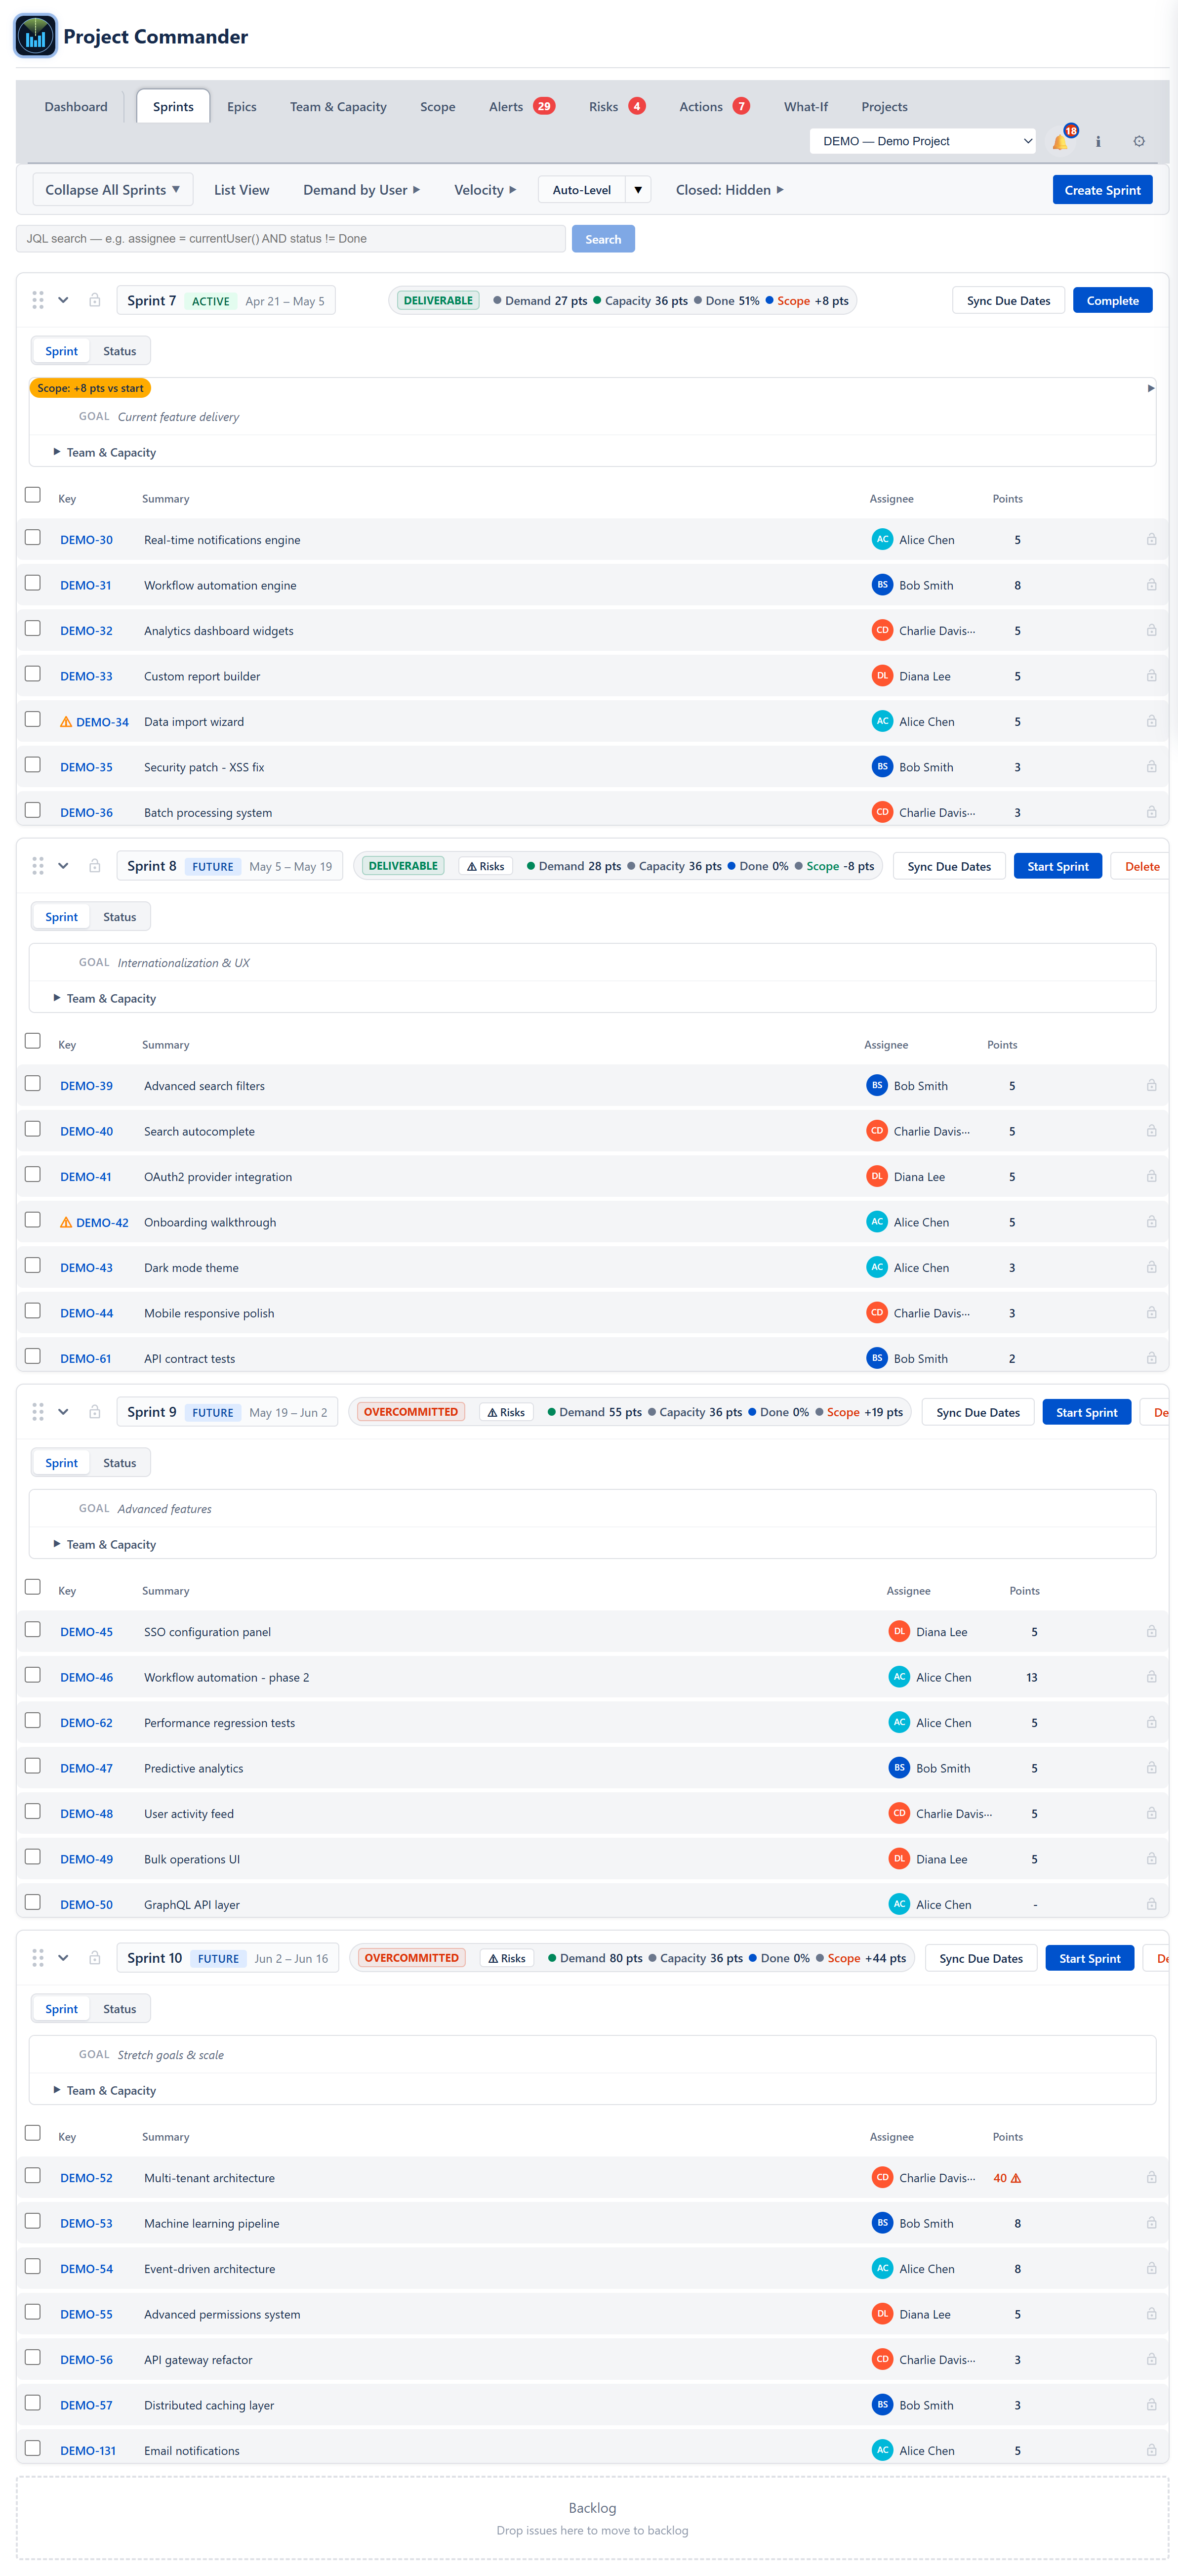Open the Alerts tab with 29 badge
The width and height of the screenshot is (1178, 2576).
click(x=522, y=107)
